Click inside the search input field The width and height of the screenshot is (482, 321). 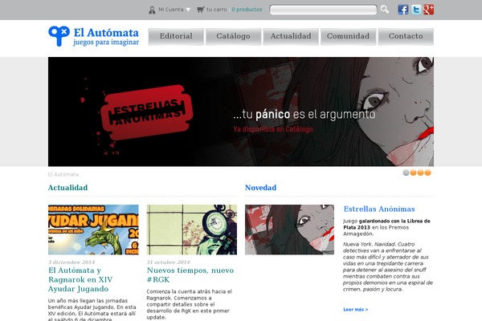coord(323,10)
